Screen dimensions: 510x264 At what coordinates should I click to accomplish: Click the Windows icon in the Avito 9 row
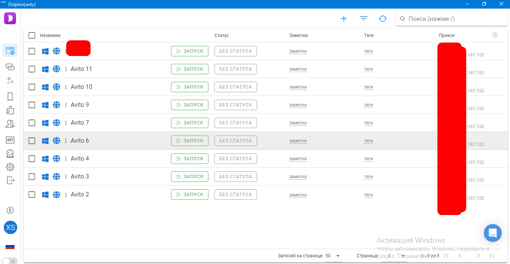(45, 105)
